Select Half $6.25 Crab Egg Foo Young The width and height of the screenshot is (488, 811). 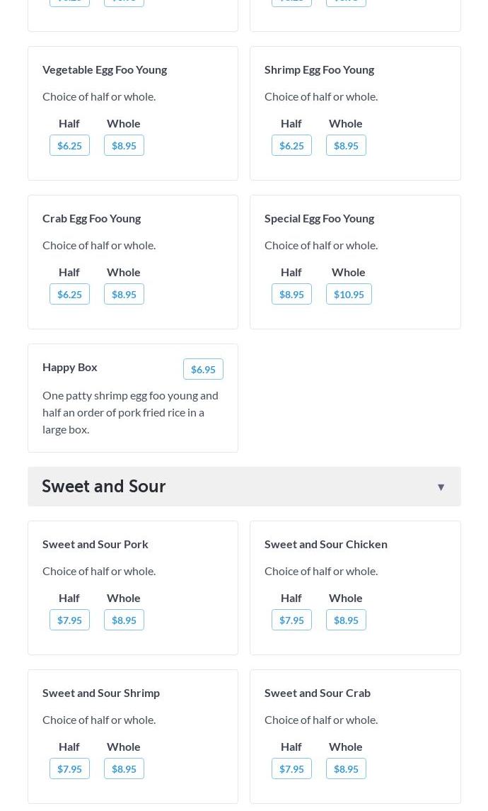pyautogui.click(x=69, y=294)
